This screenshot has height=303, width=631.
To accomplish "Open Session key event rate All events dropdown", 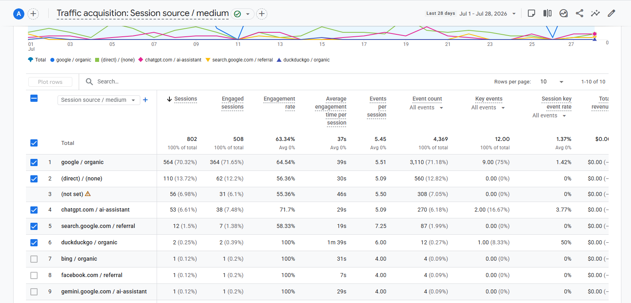I will [549, 115].
